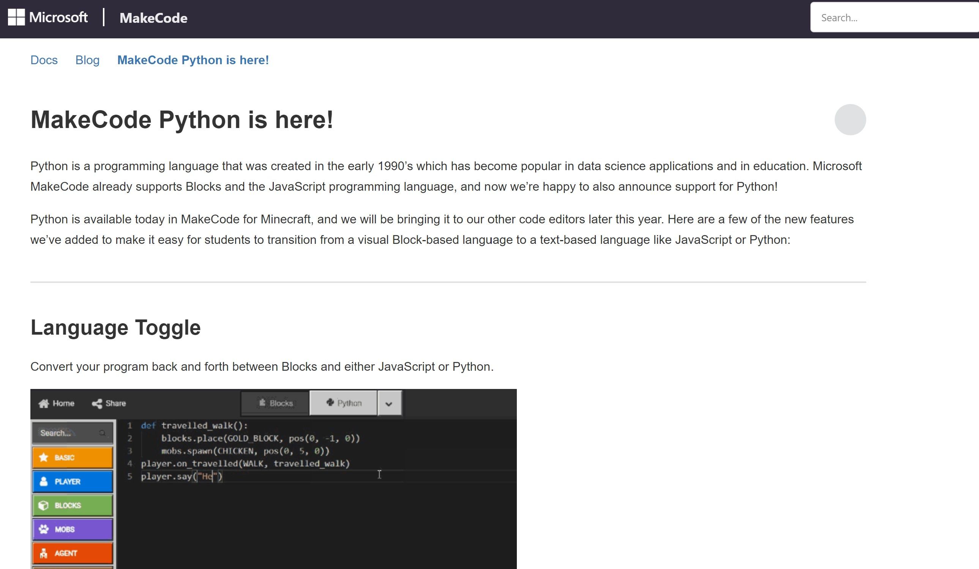Open the Docs menu item

pos(44,60)
